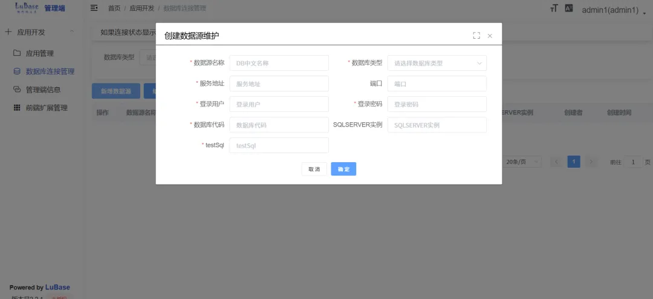Viewport: 653px width, 299px height.
Task: Select page 1 in pagination
Action: tap(574, 162)
